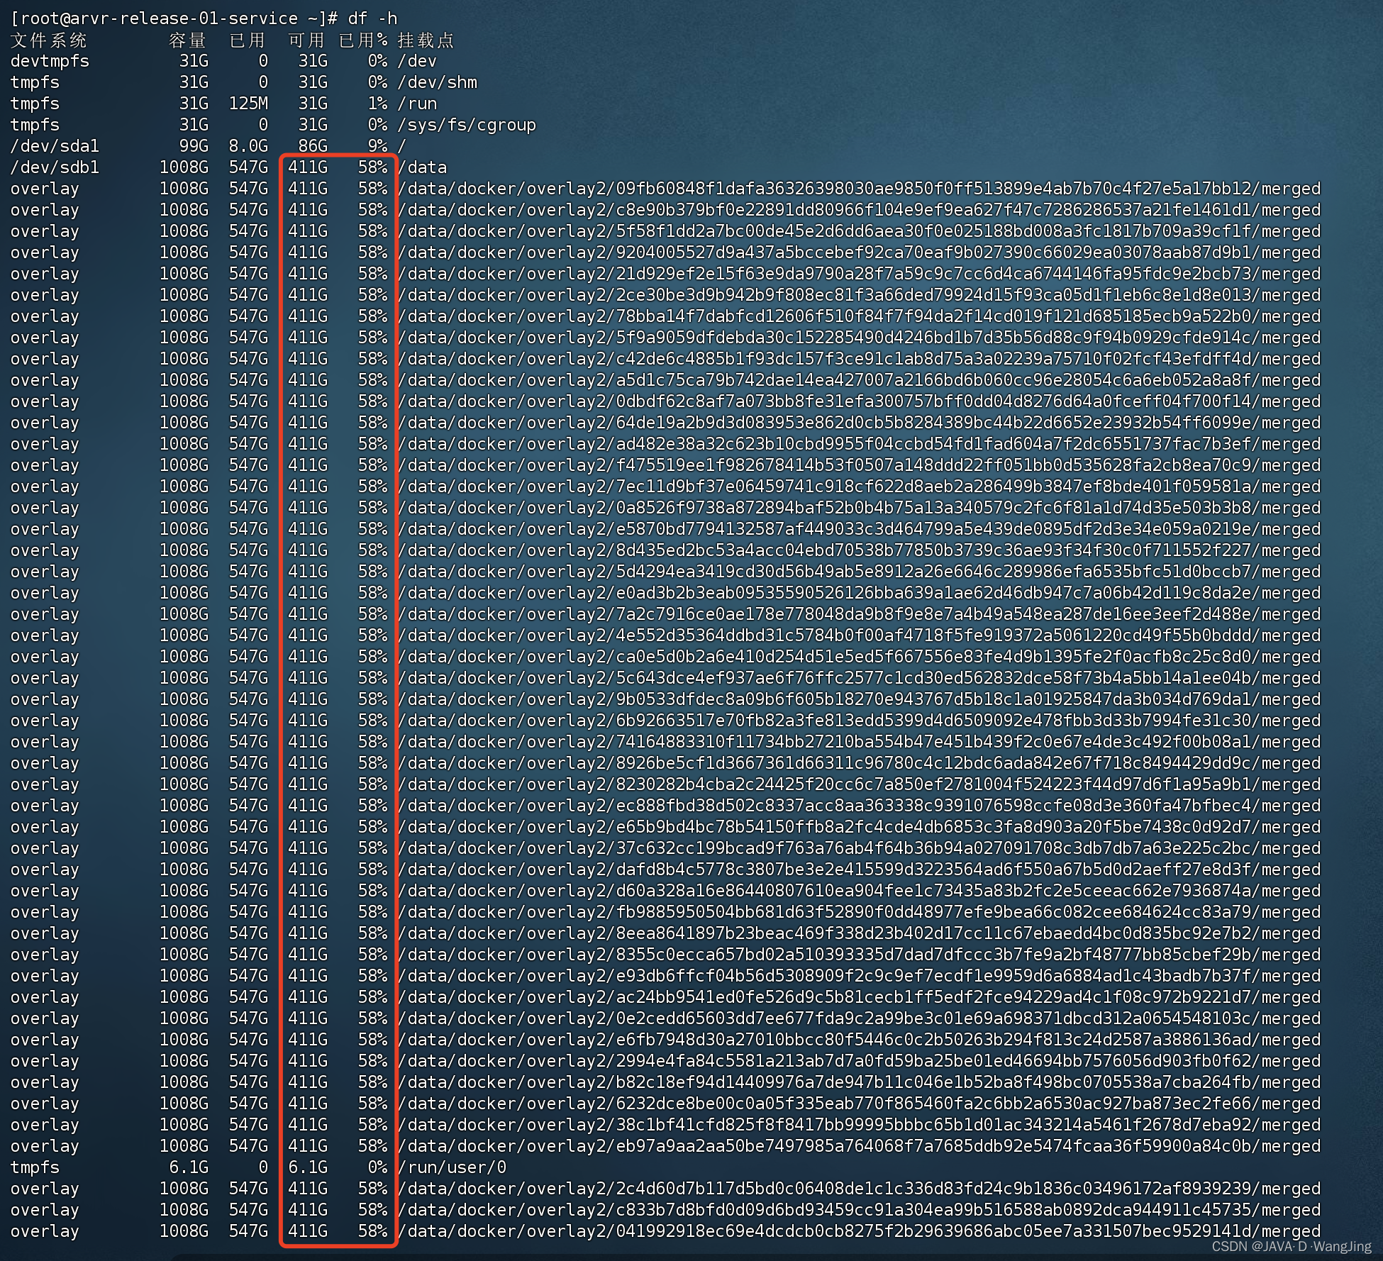Click overlay path starting 041992918ec6
Screen dimensions: 1383x1261
pyautogui.click(x=860, y=1231)
